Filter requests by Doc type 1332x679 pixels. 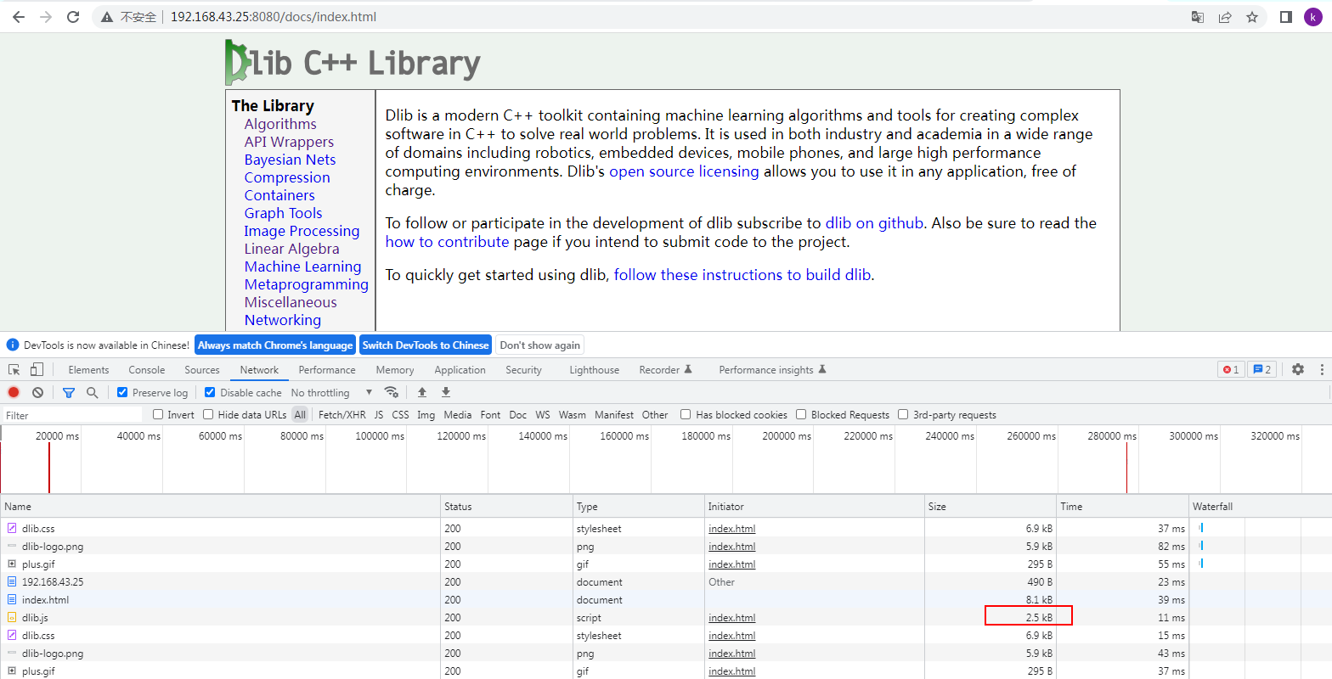click(518, 415)
